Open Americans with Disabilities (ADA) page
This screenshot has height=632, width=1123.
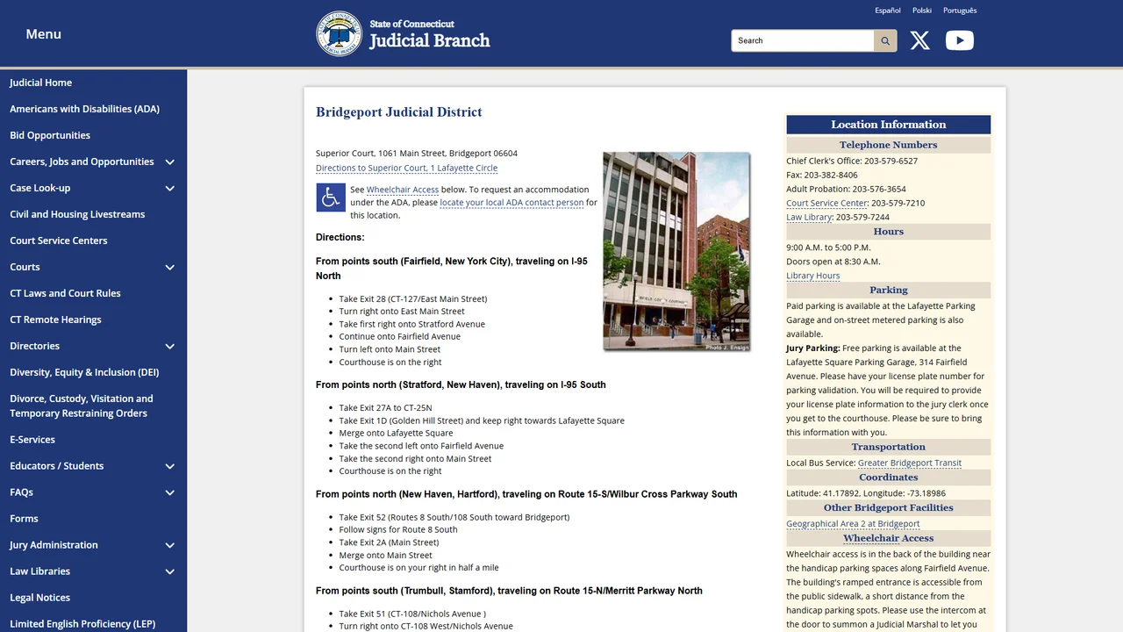(x=84, y=109)
